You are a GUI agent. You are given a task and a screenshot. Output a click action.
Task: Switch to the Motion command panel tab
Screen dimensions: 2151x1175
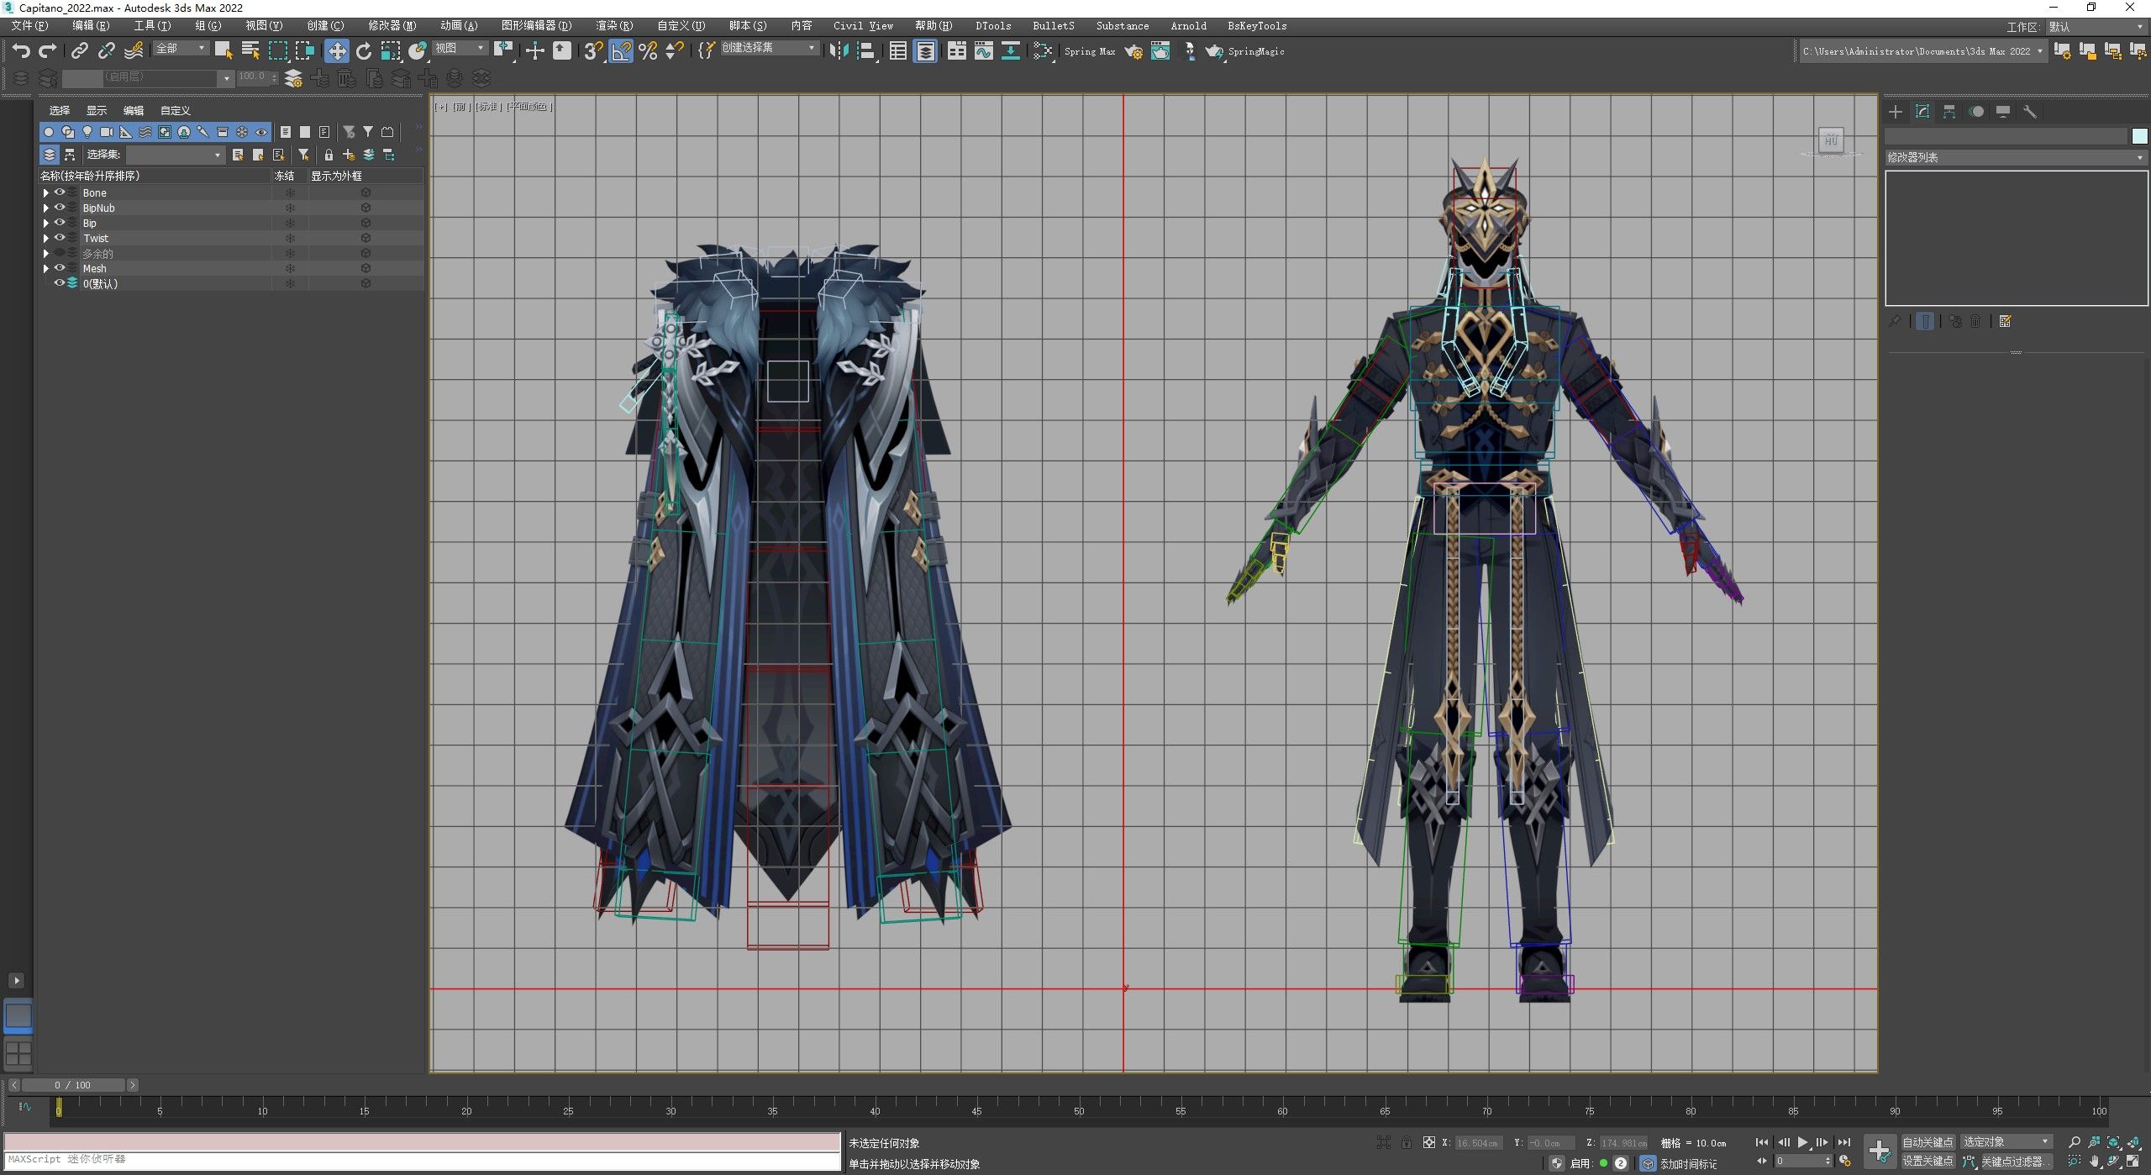click(1976, 112)
